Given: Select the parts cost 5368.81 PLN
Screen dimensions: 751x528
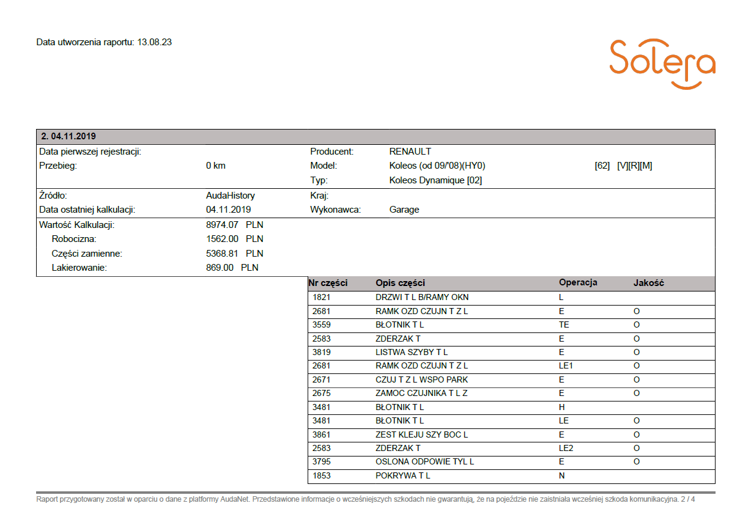Looking at the screenshot, I should click(235, 254).
